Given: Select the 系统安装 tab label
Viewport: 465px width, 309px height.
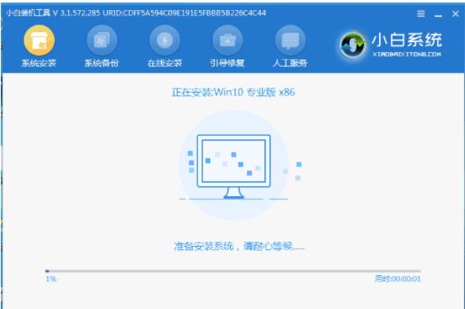Looking at the screenshot, I should 39,63.
